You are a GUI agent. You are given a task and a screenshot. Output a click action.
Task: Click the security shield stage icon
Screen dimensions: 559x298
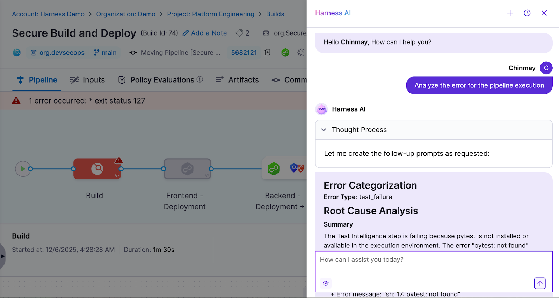[297, 168]
